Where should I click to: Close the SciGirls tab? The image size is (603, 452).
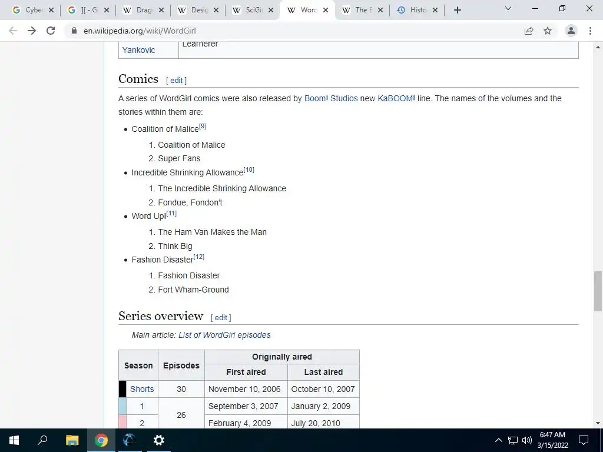271,11
